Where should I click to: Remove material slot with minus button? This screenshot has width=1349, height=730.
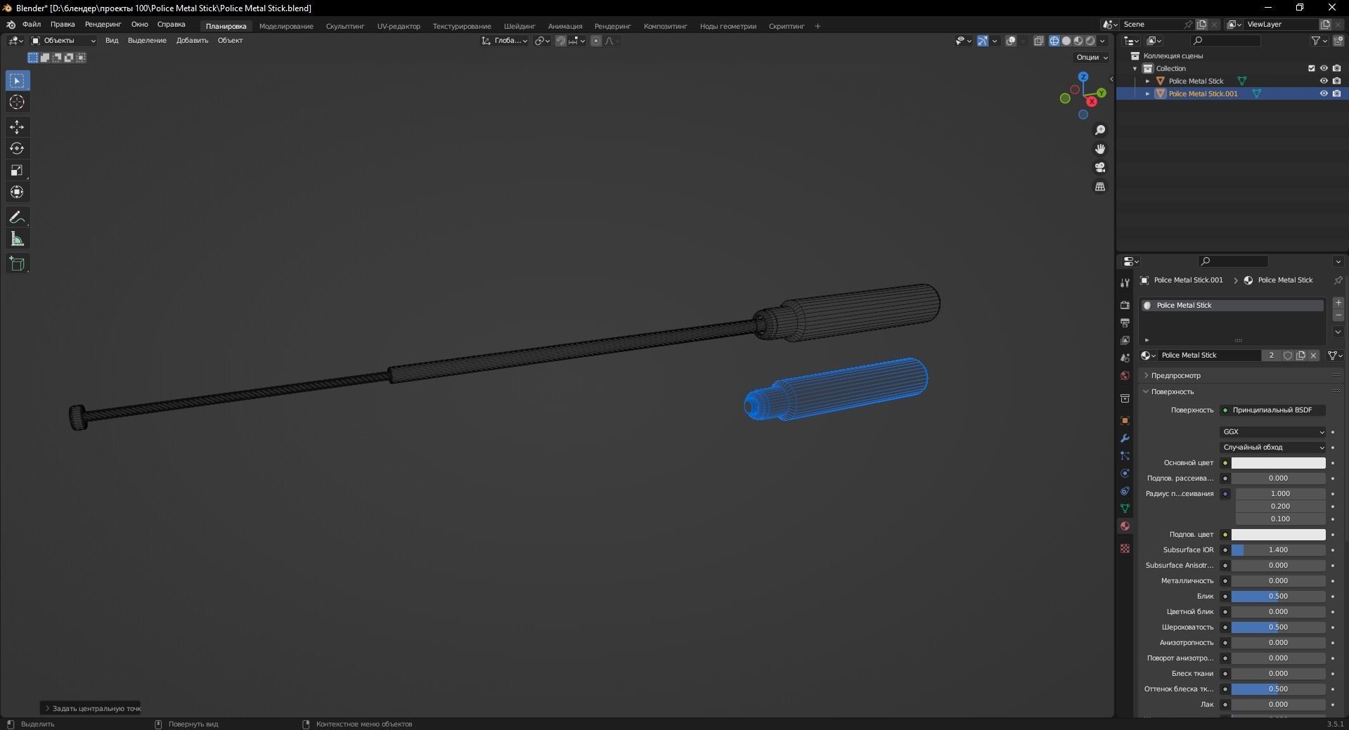1338,315
